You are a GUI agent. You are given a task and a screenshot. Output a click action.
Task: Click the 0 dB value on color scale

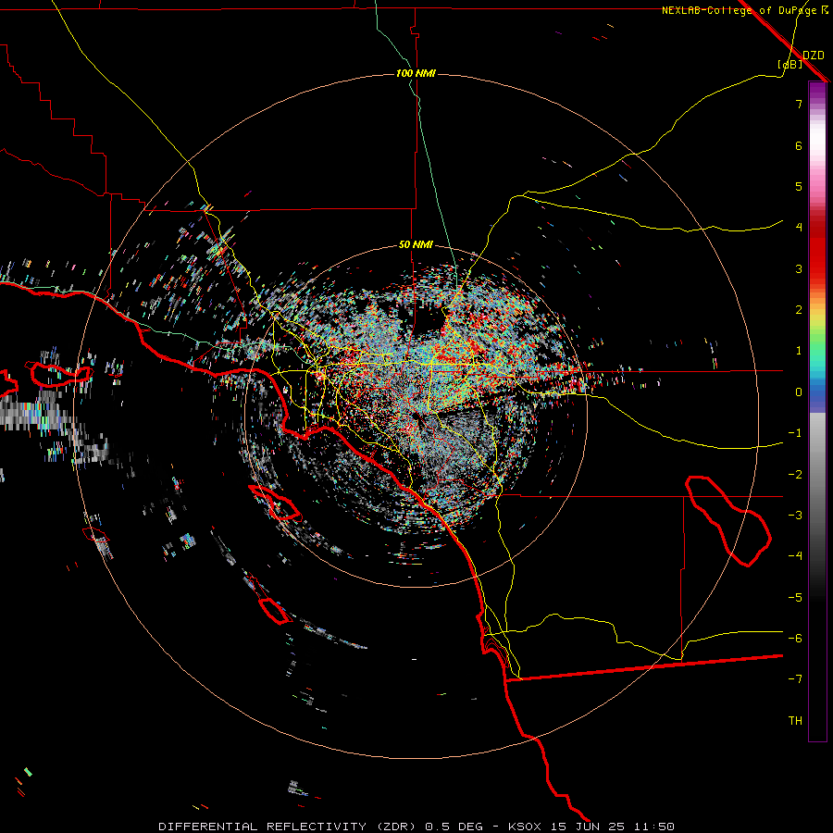[799, 392]
